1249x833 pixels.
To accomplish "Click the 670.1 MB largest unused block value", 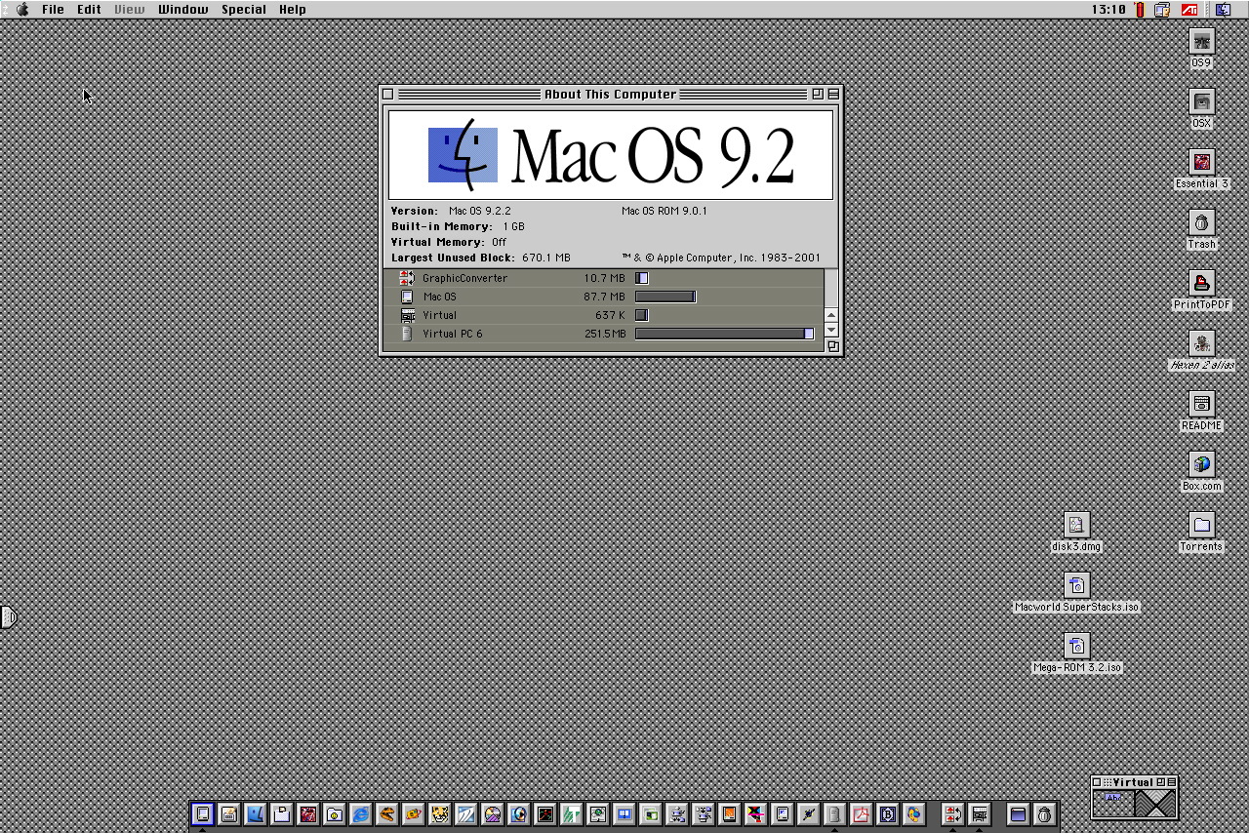I will coord(546,258).
